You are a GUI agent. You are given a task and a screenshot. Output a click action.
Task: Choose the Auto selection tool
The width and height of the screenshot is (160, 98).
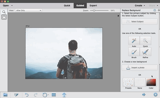tap(134, 40)
